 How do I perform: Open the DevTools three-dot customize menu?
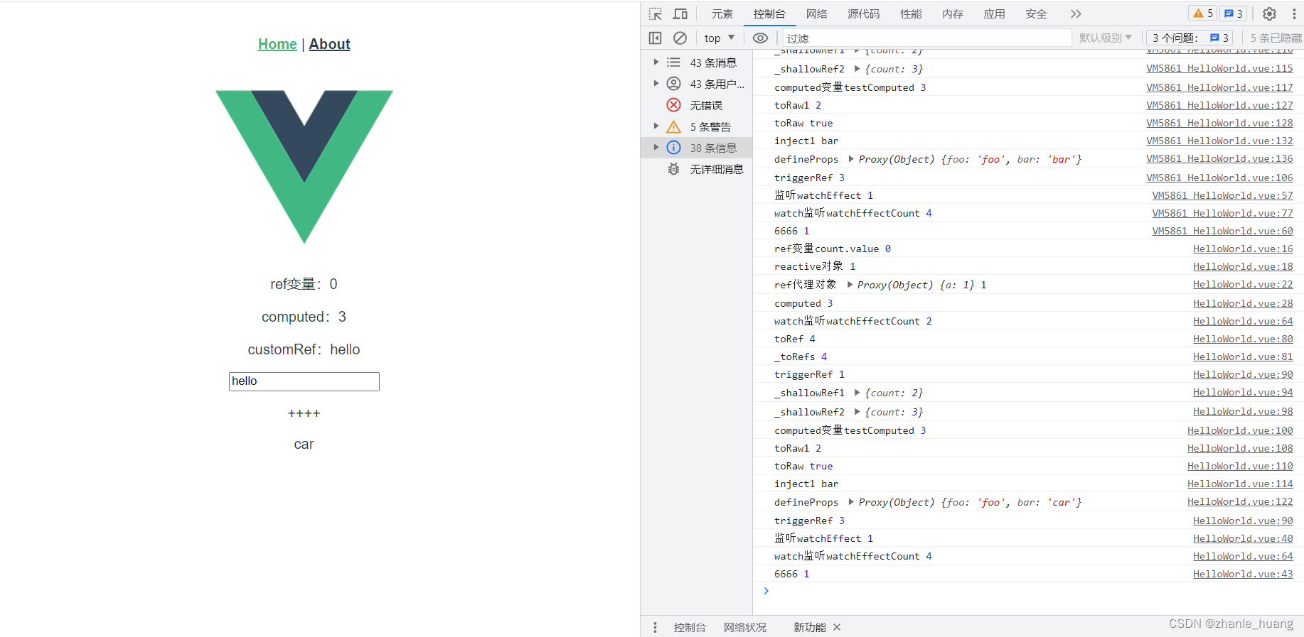1294,13
